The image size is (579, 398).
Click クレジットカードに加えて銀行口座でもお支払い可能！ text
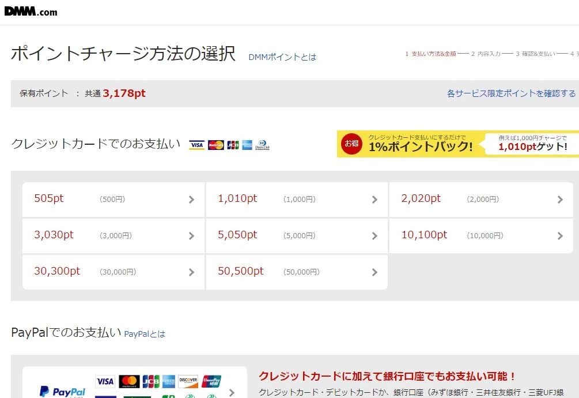coord(387,377)
